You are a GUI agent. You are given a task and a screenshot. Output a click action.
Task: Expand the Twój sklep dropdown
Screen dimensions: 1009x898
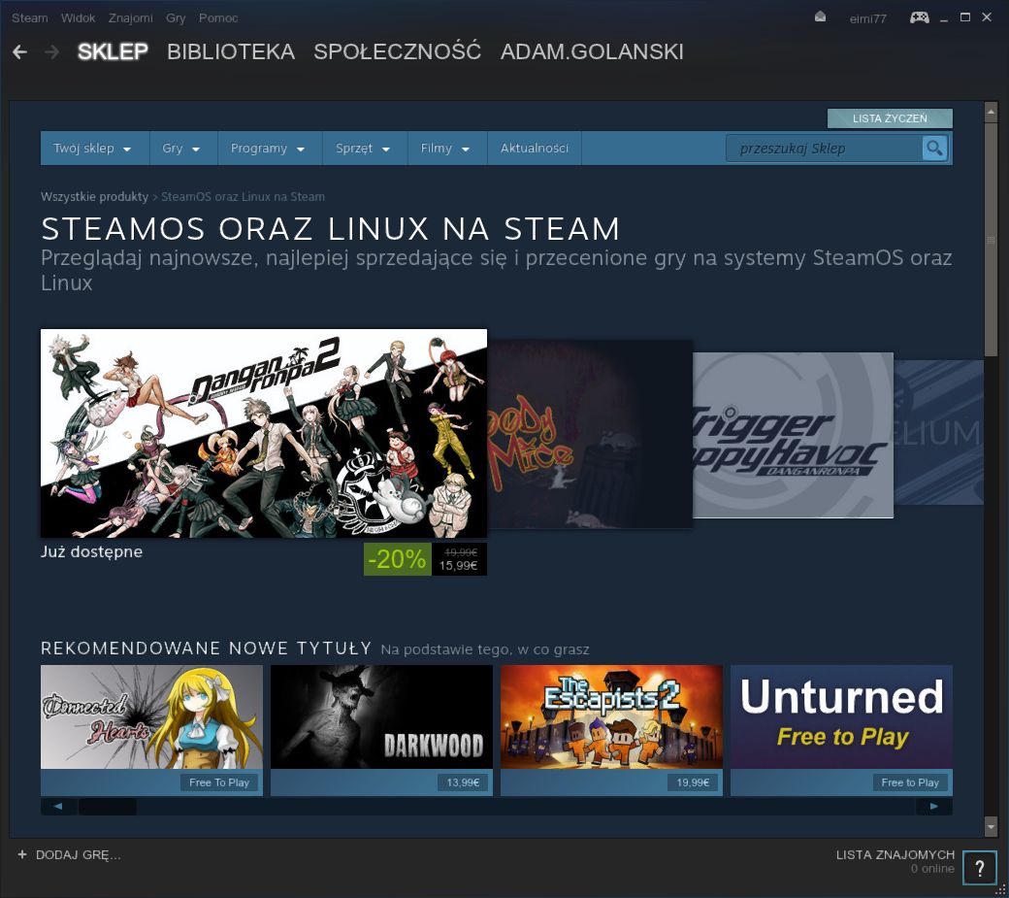coord(95,149)
